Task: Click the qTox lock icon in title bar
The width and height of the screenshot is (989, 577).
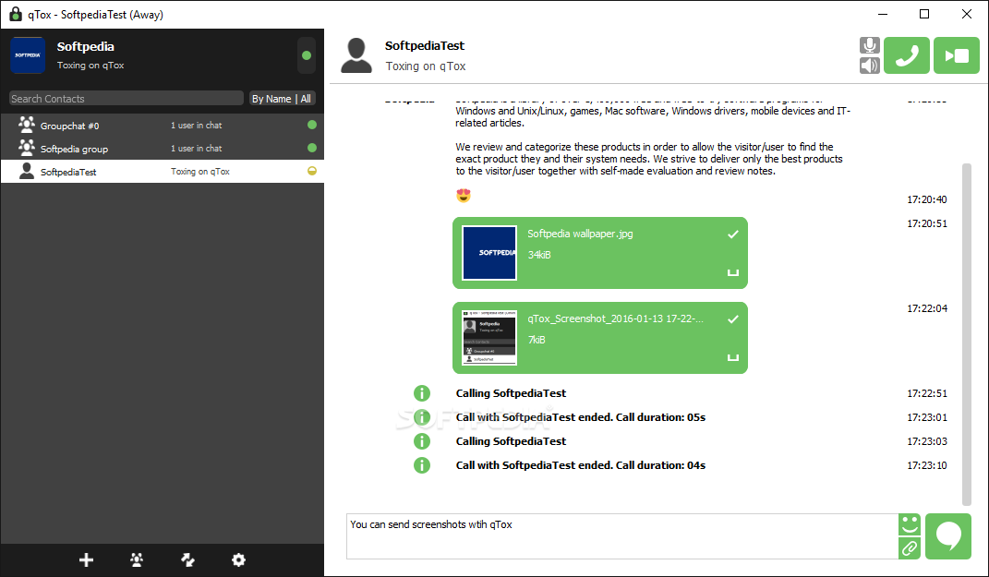Action: (15, 14)
